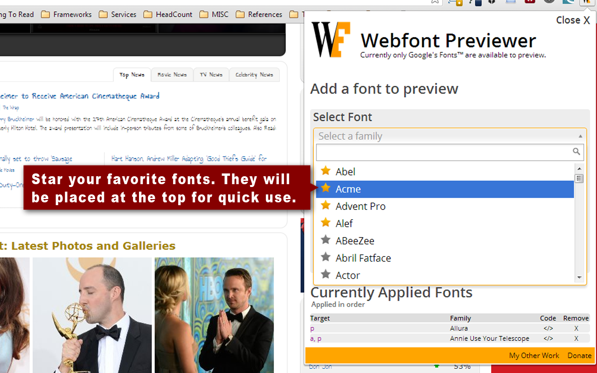Click the font list scrollbar thumb
Viewport: 597px width, 373px height.
(579, 178)
